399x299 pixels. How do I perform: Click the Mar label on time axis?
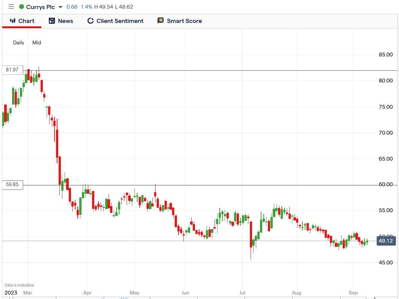point(28,293)
